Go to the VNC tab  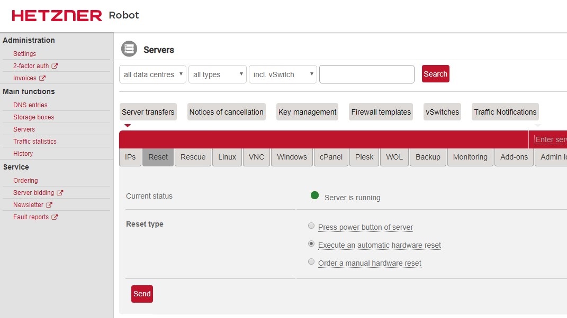click(256, 157)
